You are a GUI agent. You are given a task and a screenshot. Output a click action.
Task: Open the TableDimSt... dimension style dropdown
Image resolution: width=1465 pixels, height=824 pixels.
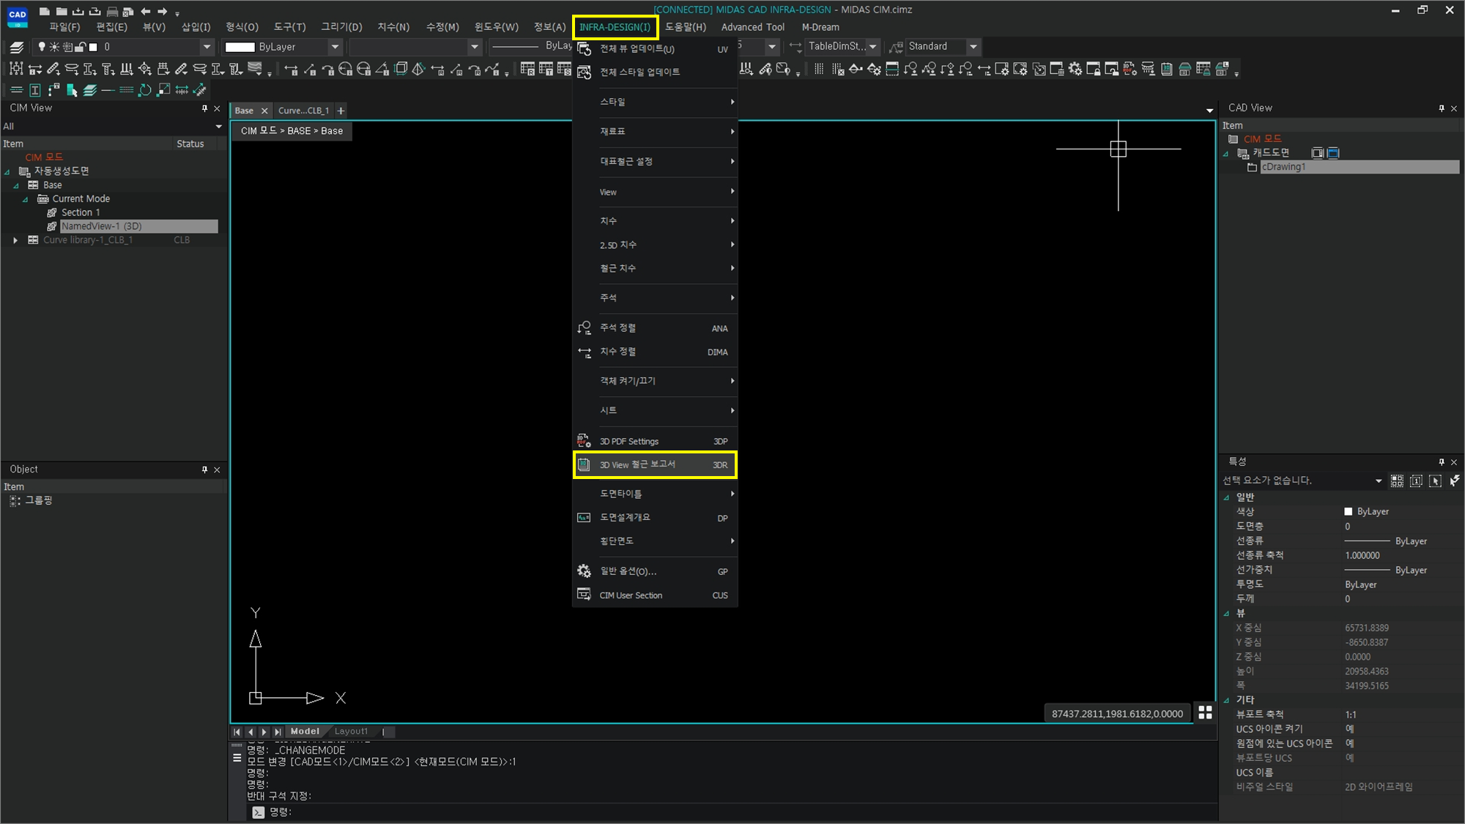[872, 47]
